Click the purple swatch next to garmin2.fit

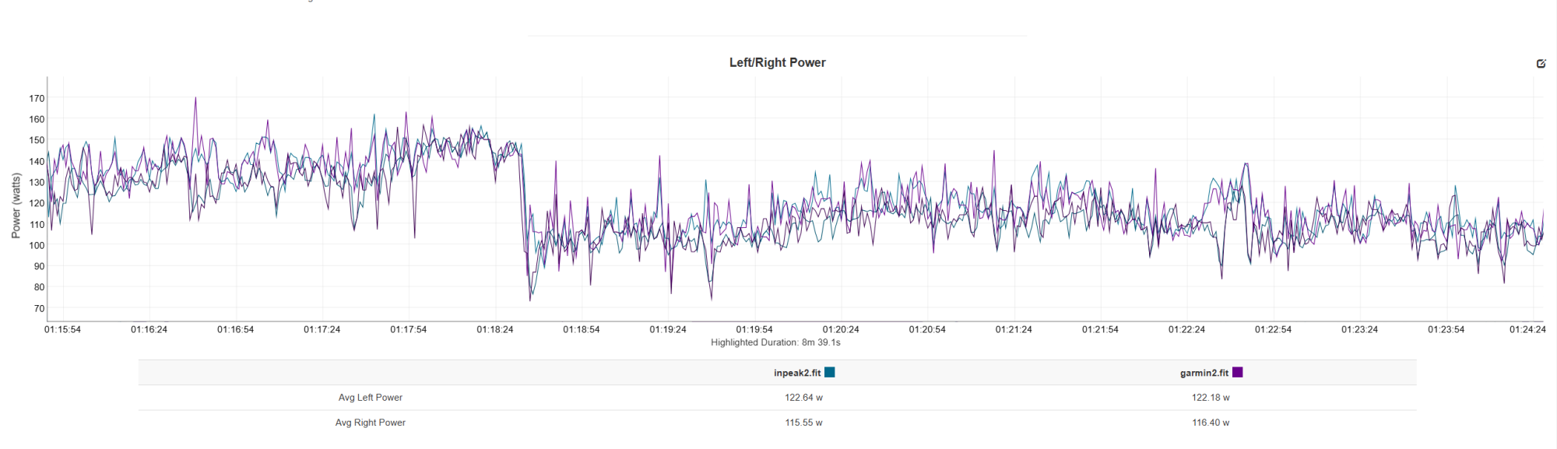pos(1238,372)
